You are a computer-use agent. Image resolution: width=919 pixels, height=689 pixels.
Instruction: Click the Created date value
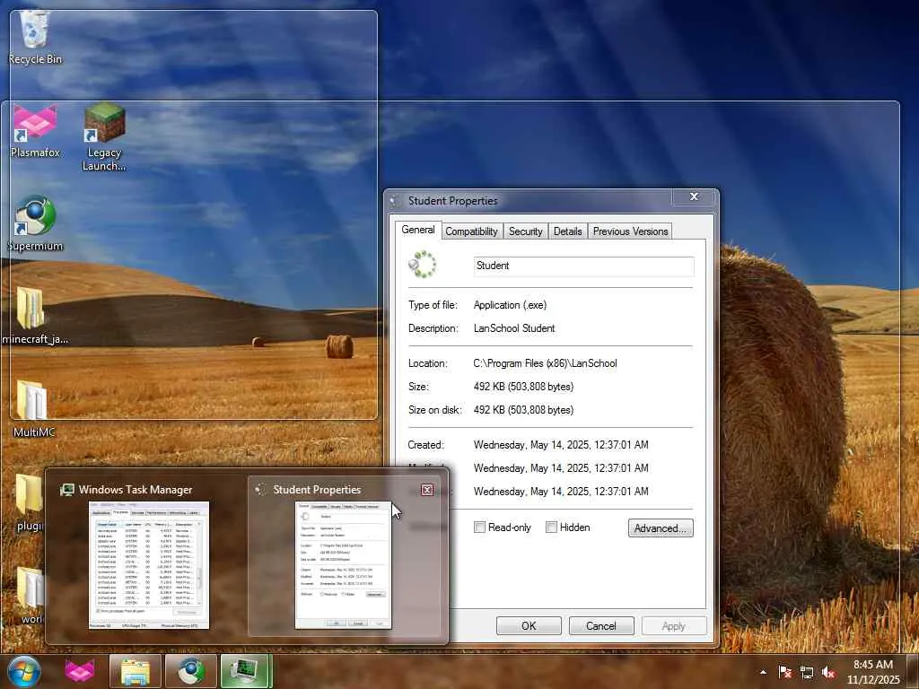tap(561, 445)
